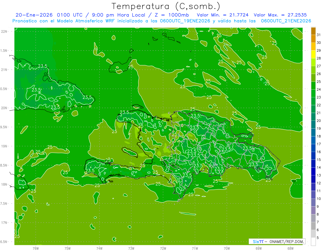The image size is (326, 252).
Task: Click the teal legend swatch between 19 and 20
Action: click(313, 125)
